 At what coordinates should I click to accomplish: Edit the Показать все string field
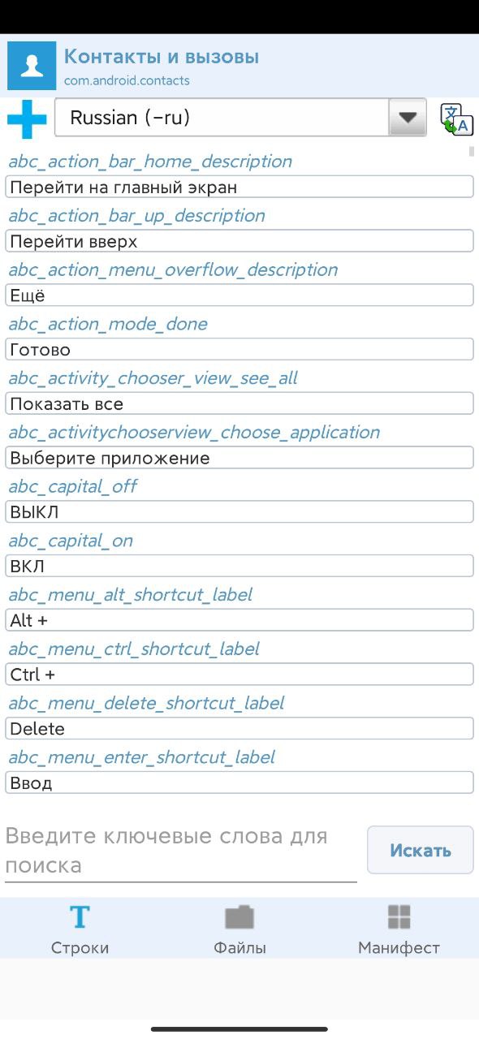point(239,404)
